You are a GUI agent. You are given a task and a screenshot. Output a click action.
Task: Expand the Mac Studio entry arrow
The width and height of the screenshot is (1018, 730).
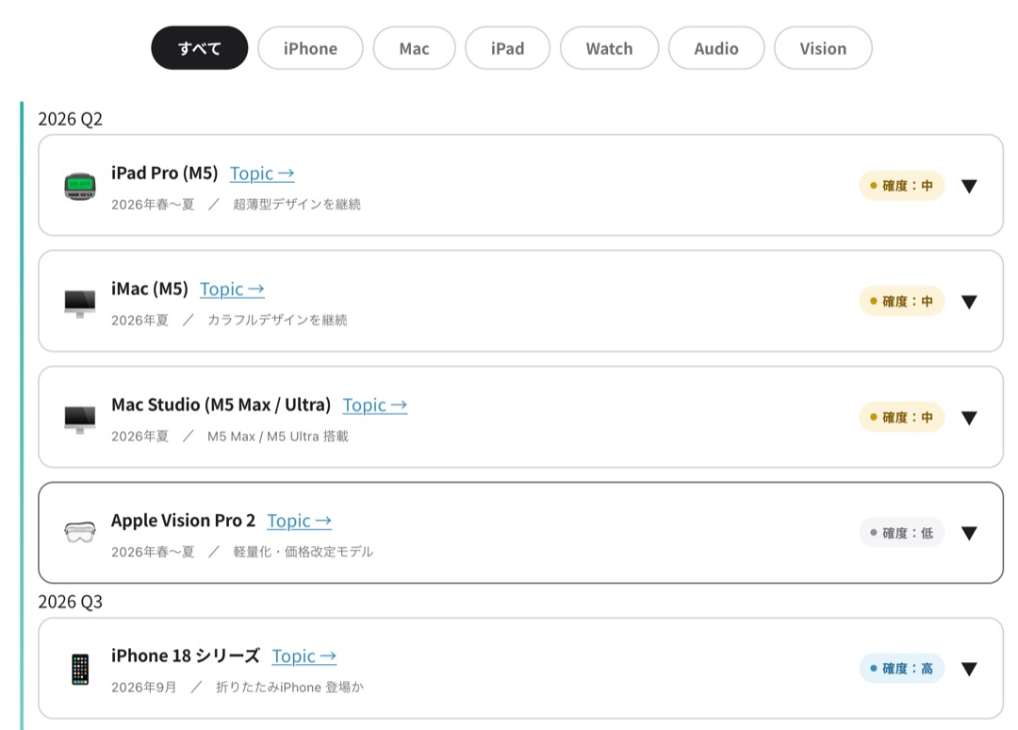tap(968, 418)
